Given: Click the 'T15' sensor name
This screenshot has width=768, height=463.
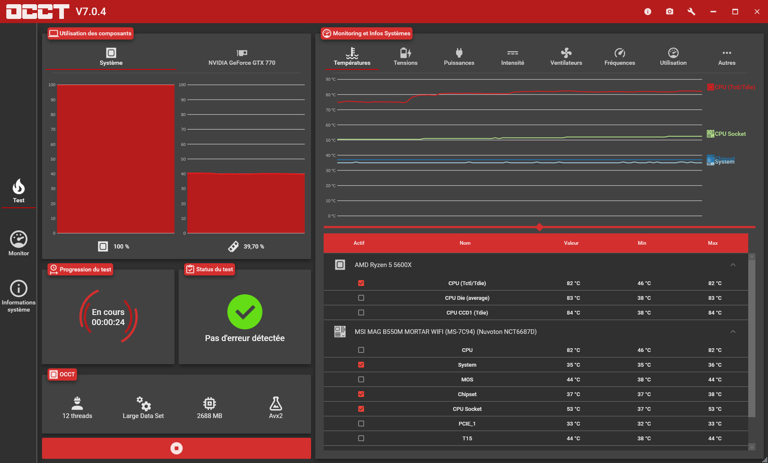Looking at the screenshot, I should pyautogui.click(x=467, y=438).
